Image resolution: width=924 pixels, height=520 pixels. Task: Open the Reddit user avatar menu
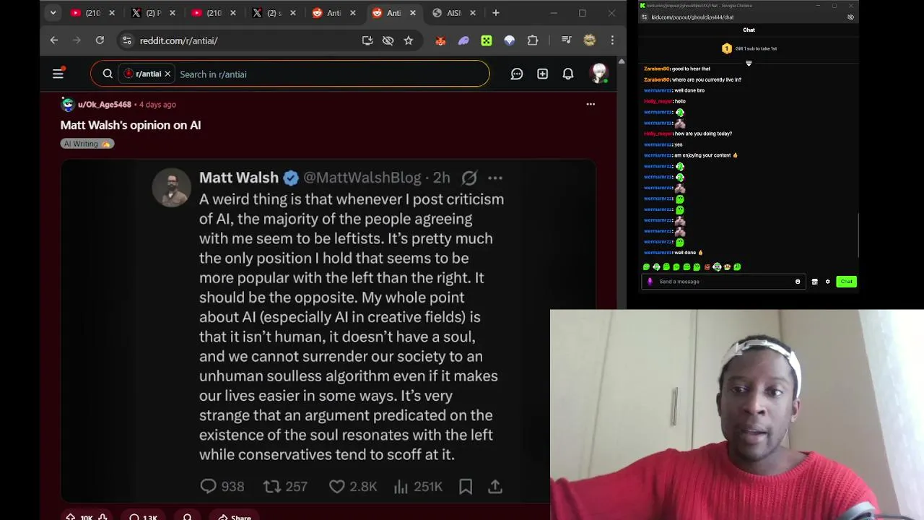[x=598, y=74]
